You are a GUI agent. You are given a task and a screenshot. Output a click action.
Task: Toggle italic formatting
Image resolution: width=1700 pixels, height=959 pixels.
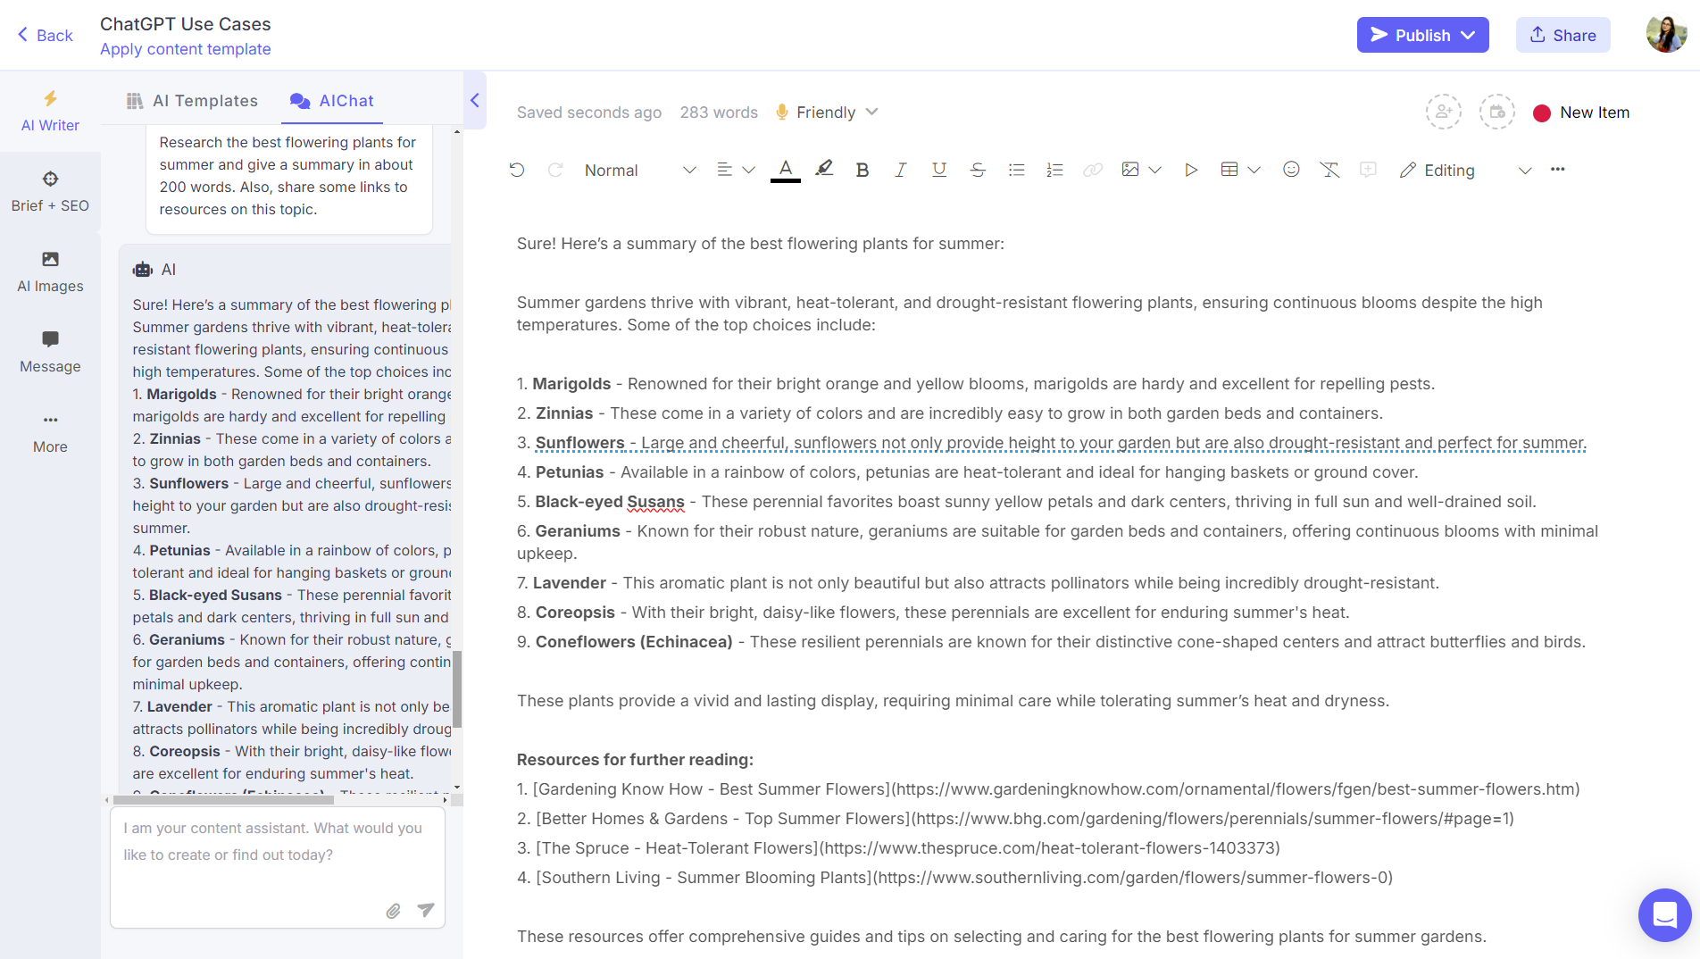tap(900, 169)
